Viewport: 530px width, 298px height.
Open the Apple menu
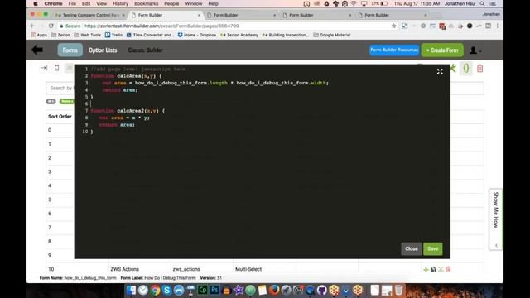pyautogui.click(x=35, y=3)
